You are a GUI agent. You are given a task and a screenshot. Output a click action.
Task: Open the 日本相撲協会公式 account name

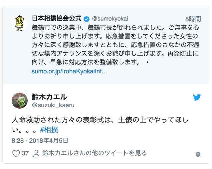tap(57, 18)
